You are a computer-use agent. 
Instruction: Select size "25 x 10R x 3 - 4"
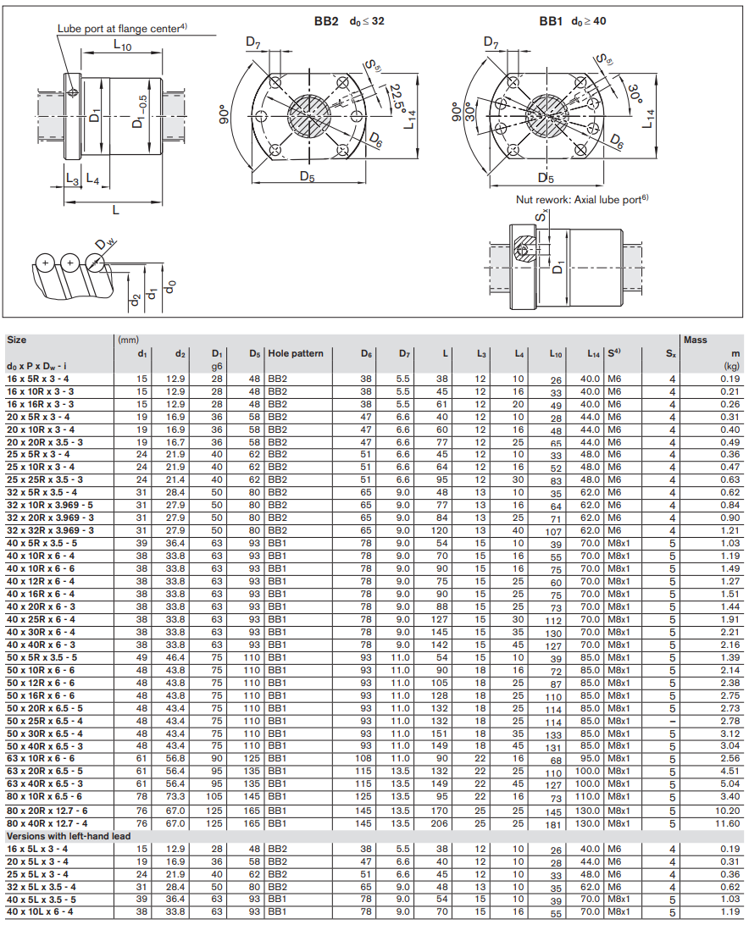41,468
